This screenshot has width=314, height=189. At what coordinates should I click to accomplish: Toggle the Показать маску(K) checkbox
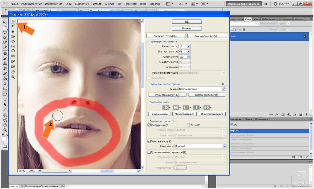[x=149, y=141]
